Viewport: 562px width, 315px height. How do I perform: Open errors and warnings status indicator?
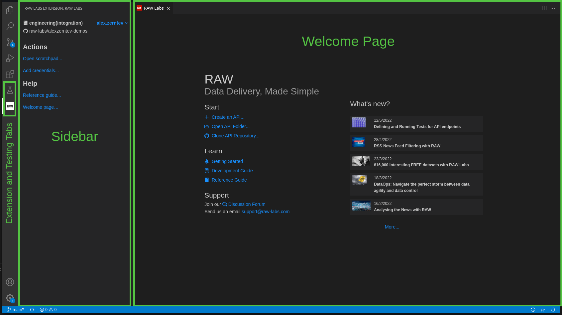48,310
